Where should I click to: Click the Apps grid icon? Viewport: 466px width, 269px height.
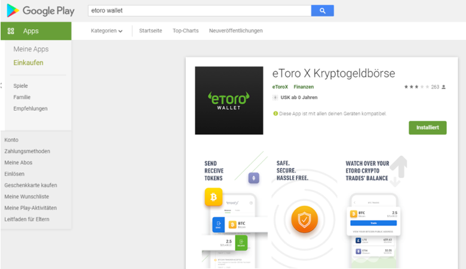[11, 31]
